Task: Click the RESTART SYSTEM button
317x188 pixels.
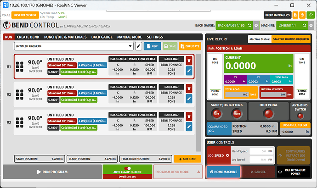Action: point(25,15)
